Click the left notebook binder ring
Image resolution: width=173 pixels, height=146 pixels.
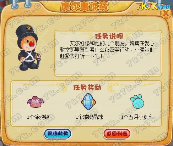click(x=15, y=4)
